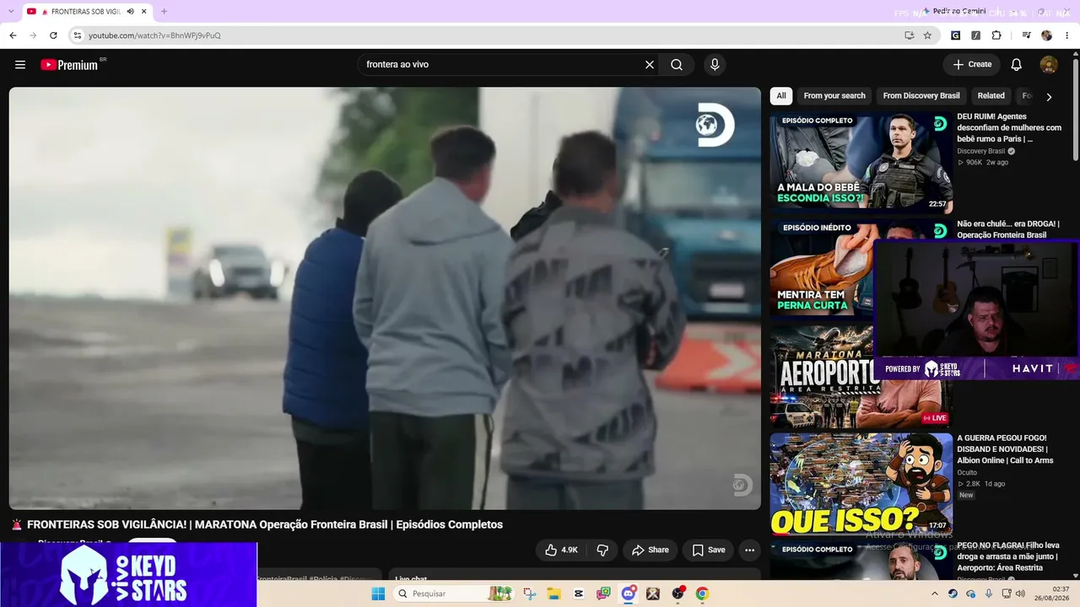1080x607 pixels.
Task: Bookmark this page with the star
Action: (x=927, y=35)
